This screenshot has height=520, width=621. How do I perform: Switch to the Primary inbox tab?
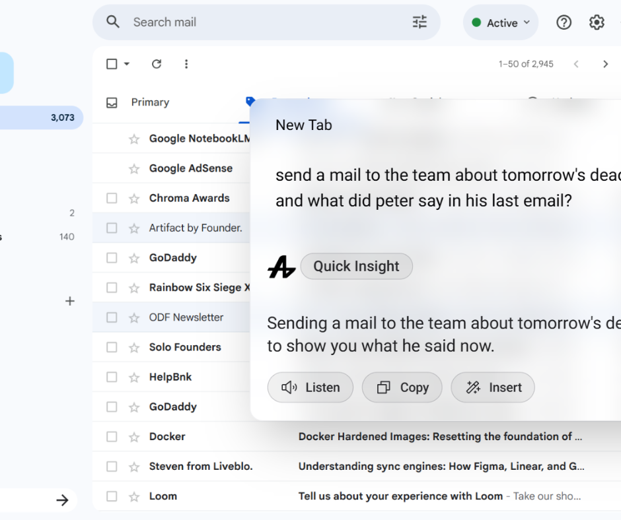[149, 102]
